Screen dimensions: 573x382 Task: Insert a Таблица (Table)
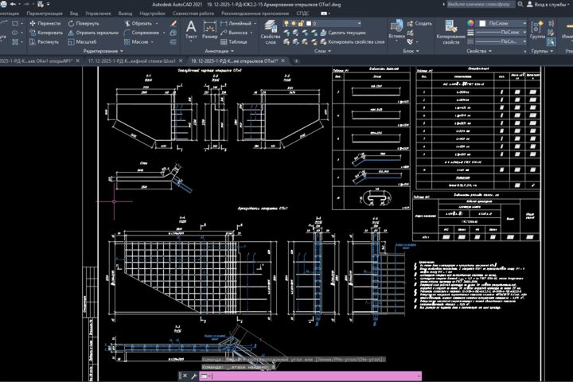click(x=234, y=41)
